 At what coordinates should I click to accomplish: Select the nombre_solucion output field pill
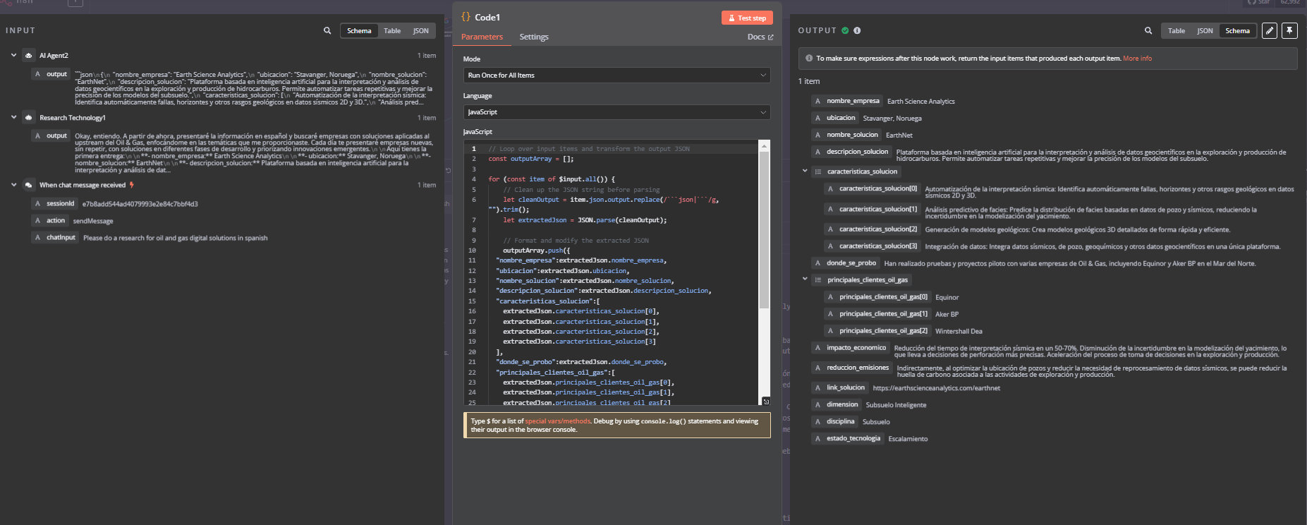846,135
